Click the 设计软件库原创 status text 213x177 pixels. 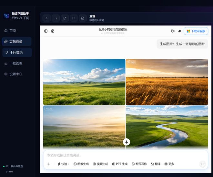point(15,166)
